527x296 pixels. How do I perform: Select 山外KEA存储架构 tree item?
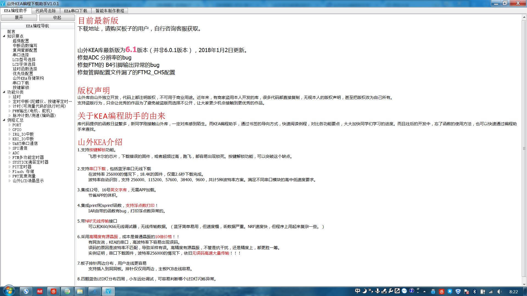(x=28, y=78)
